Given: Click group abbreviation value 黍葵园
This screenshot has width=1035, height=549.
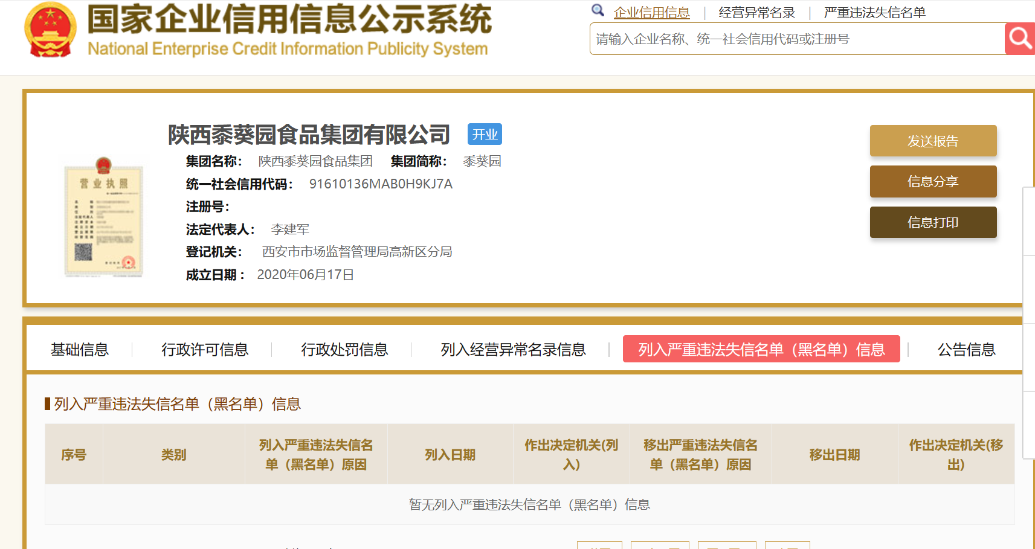Looking at the screenshot, I should [482, 161].
